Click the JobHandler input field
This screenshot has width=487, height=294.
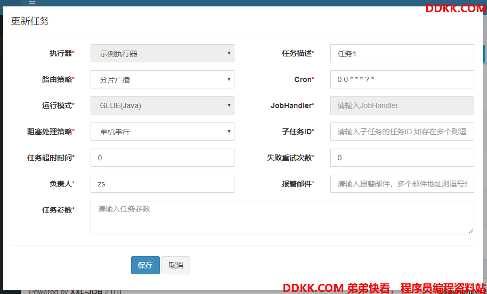click(x=402, y=105)
